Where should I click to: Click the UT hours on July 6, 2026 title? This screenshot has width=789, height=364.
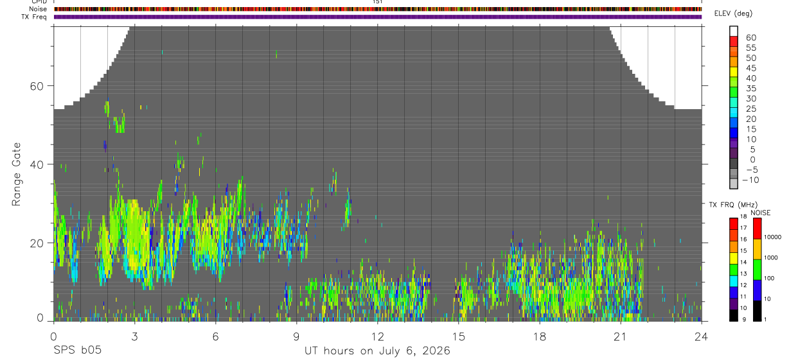click(378, 351)
